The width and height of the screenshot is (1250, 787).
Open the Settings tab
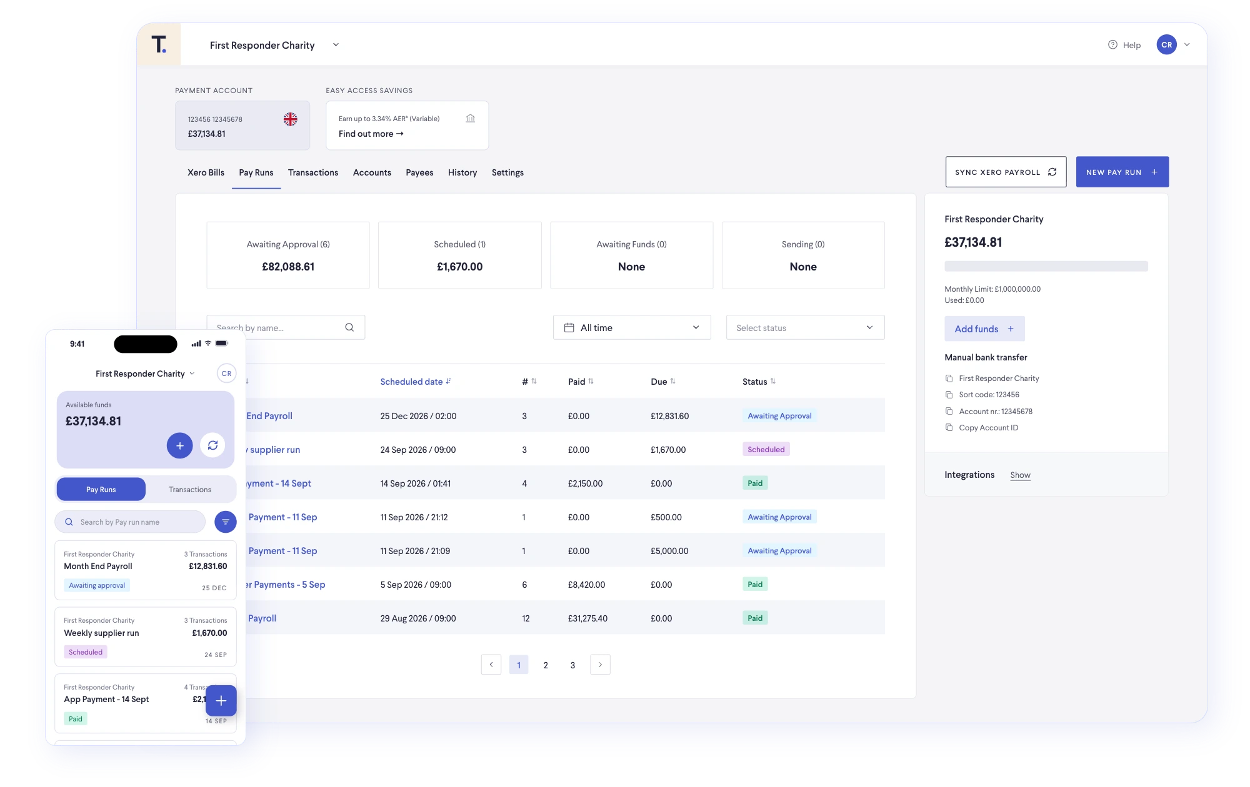[x=507, y=172]
